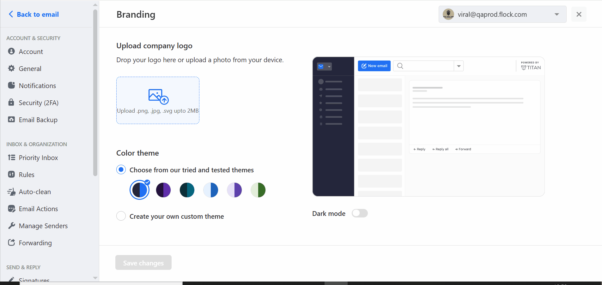
Task: Click the Auto-clean broom icon
Action: (11, 192)
